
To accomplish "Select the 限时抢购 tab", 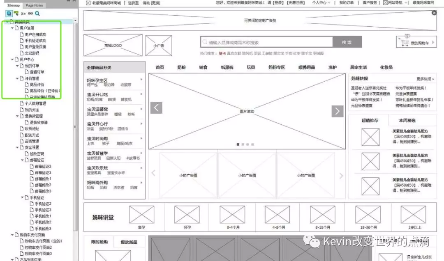I will [99, 242].
